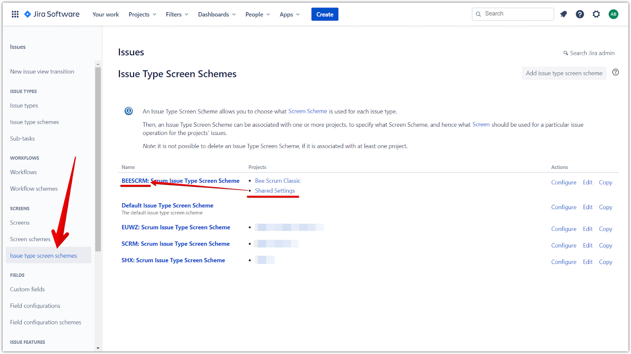Edit the BEESCRM screen scheme
Viewport: 631px width, 354px height.
(x=588, y=182)
